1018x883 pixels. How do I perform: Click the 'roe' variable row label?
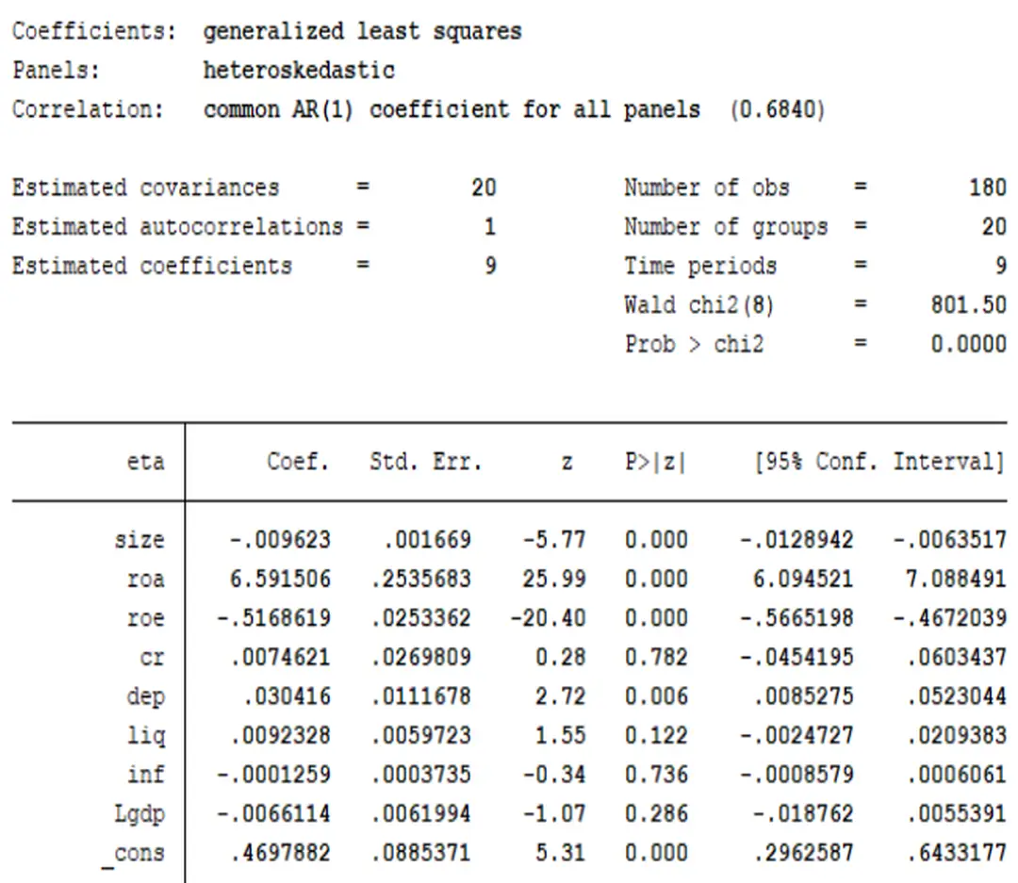pos(144,618)
